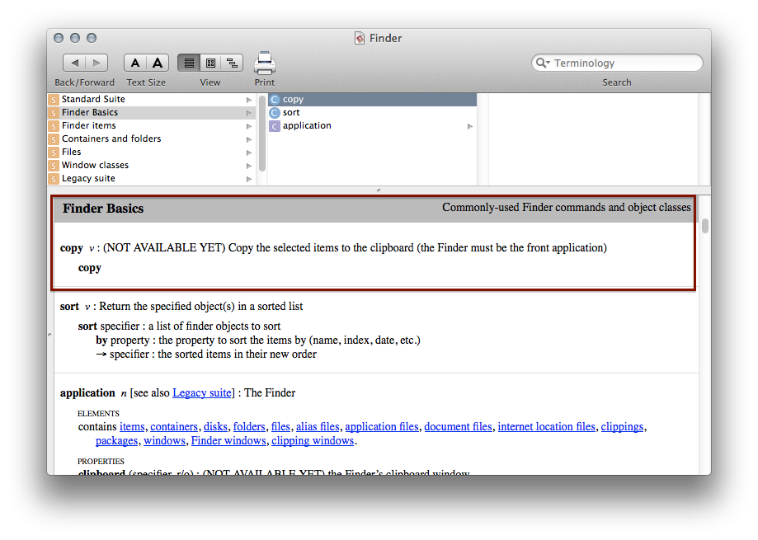This screenshot has width=758, height=540.
Task: Click the split pane divider handle
Action: [379, 190]
